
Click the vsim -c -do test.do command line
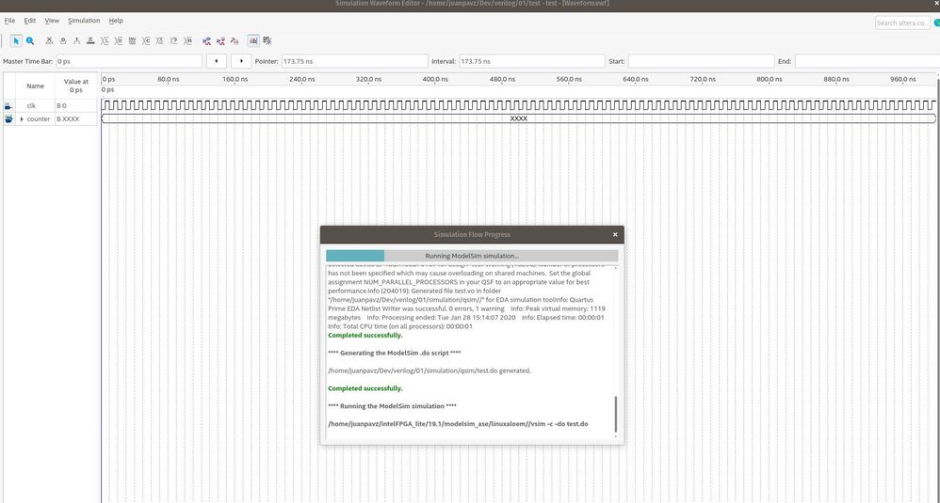(458, 424)
